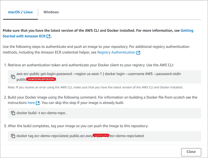Click external-link icon beside Registry Authentication

138,52
